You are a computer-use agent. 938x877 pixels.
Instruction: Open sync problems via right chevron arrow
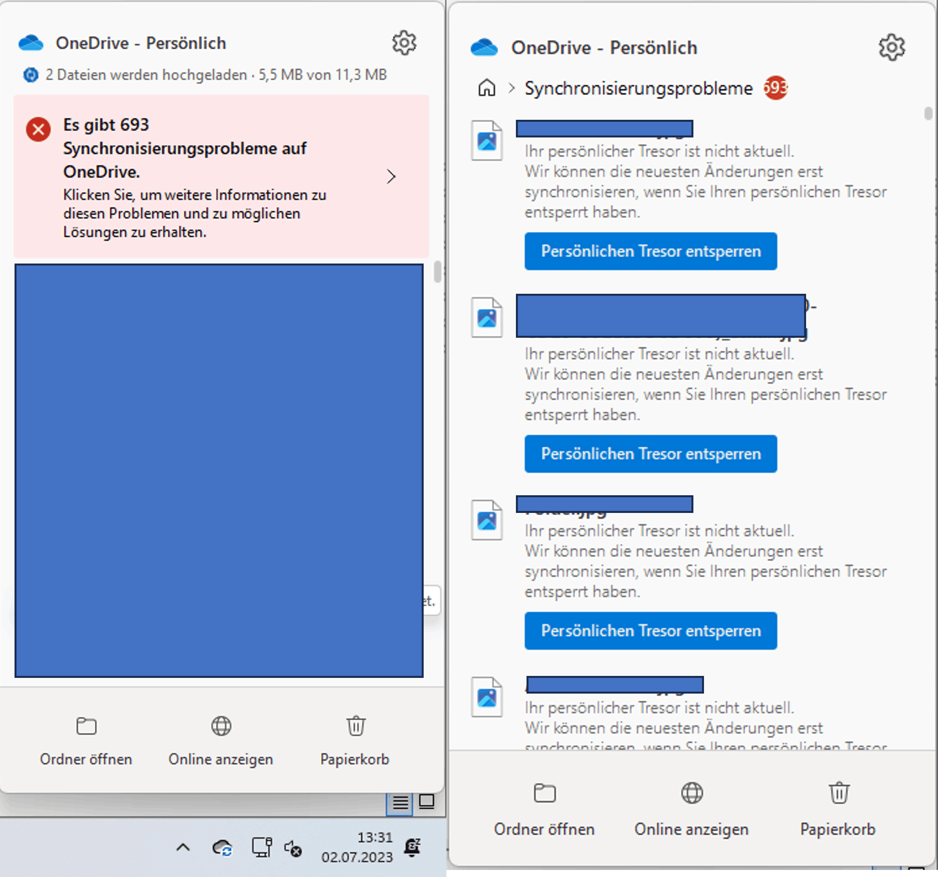tap(391, 176)
